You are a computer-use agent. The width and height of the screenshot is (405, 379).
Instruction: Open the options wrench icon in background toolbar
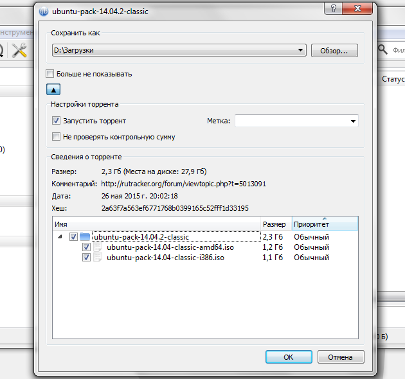point(20,50)
